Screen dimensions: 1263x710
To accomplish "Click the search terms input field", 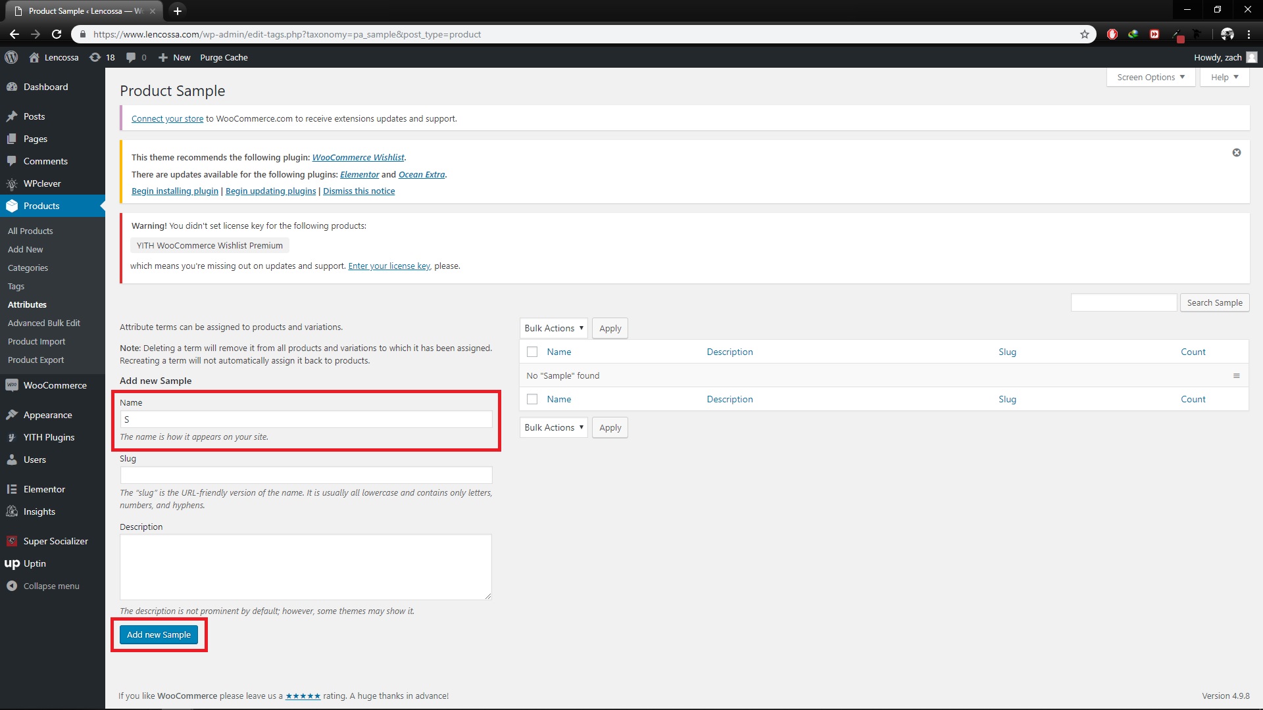I will 1124,302.
